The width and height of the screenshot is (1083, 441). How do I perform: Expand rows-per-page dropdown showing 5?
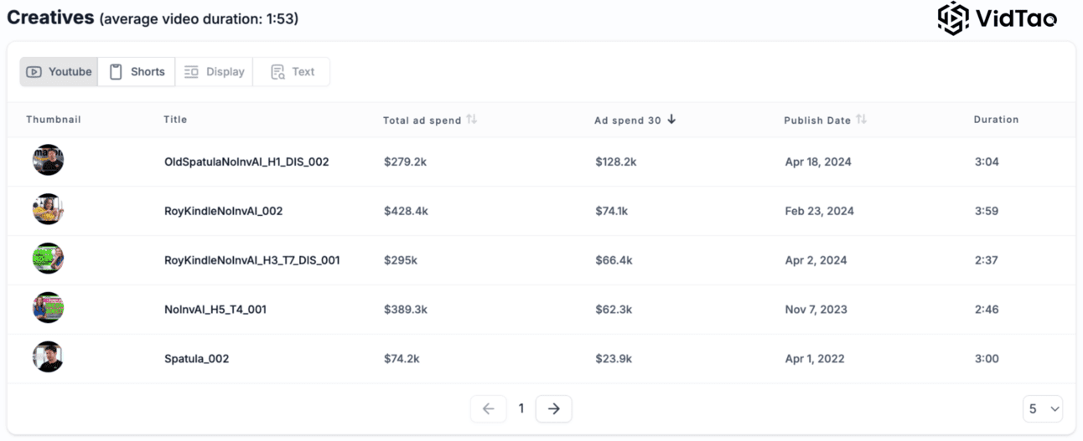coord(1043,408)
